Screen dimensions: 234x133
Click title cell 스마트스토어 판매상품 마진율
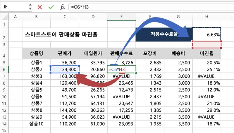[61, 34]
